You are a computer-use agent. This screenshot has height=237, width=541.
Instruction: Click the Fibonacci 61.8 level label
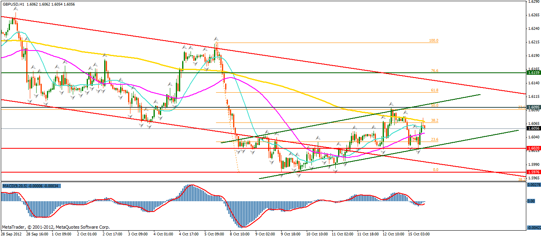[x=434, y=90]
